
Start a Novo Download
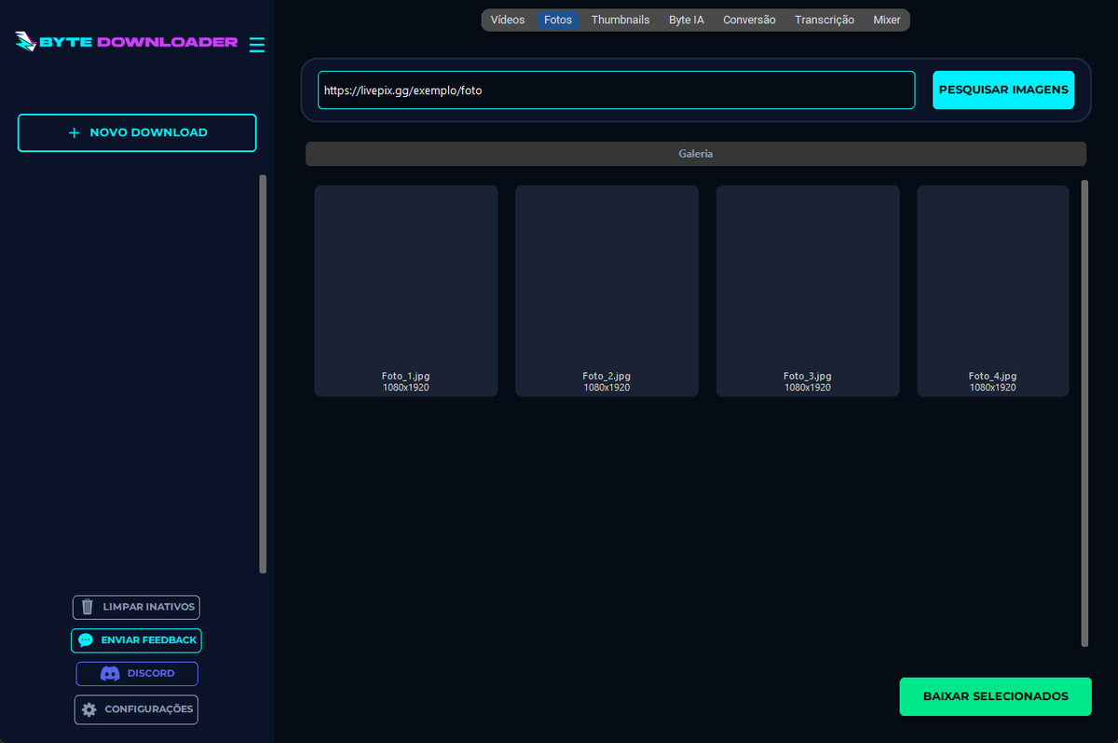pos(137,132)
